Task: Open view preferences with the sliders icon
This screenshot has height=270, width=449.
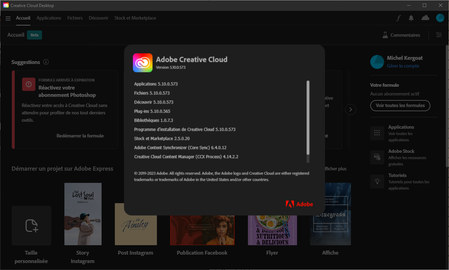Action: [438, 35]
